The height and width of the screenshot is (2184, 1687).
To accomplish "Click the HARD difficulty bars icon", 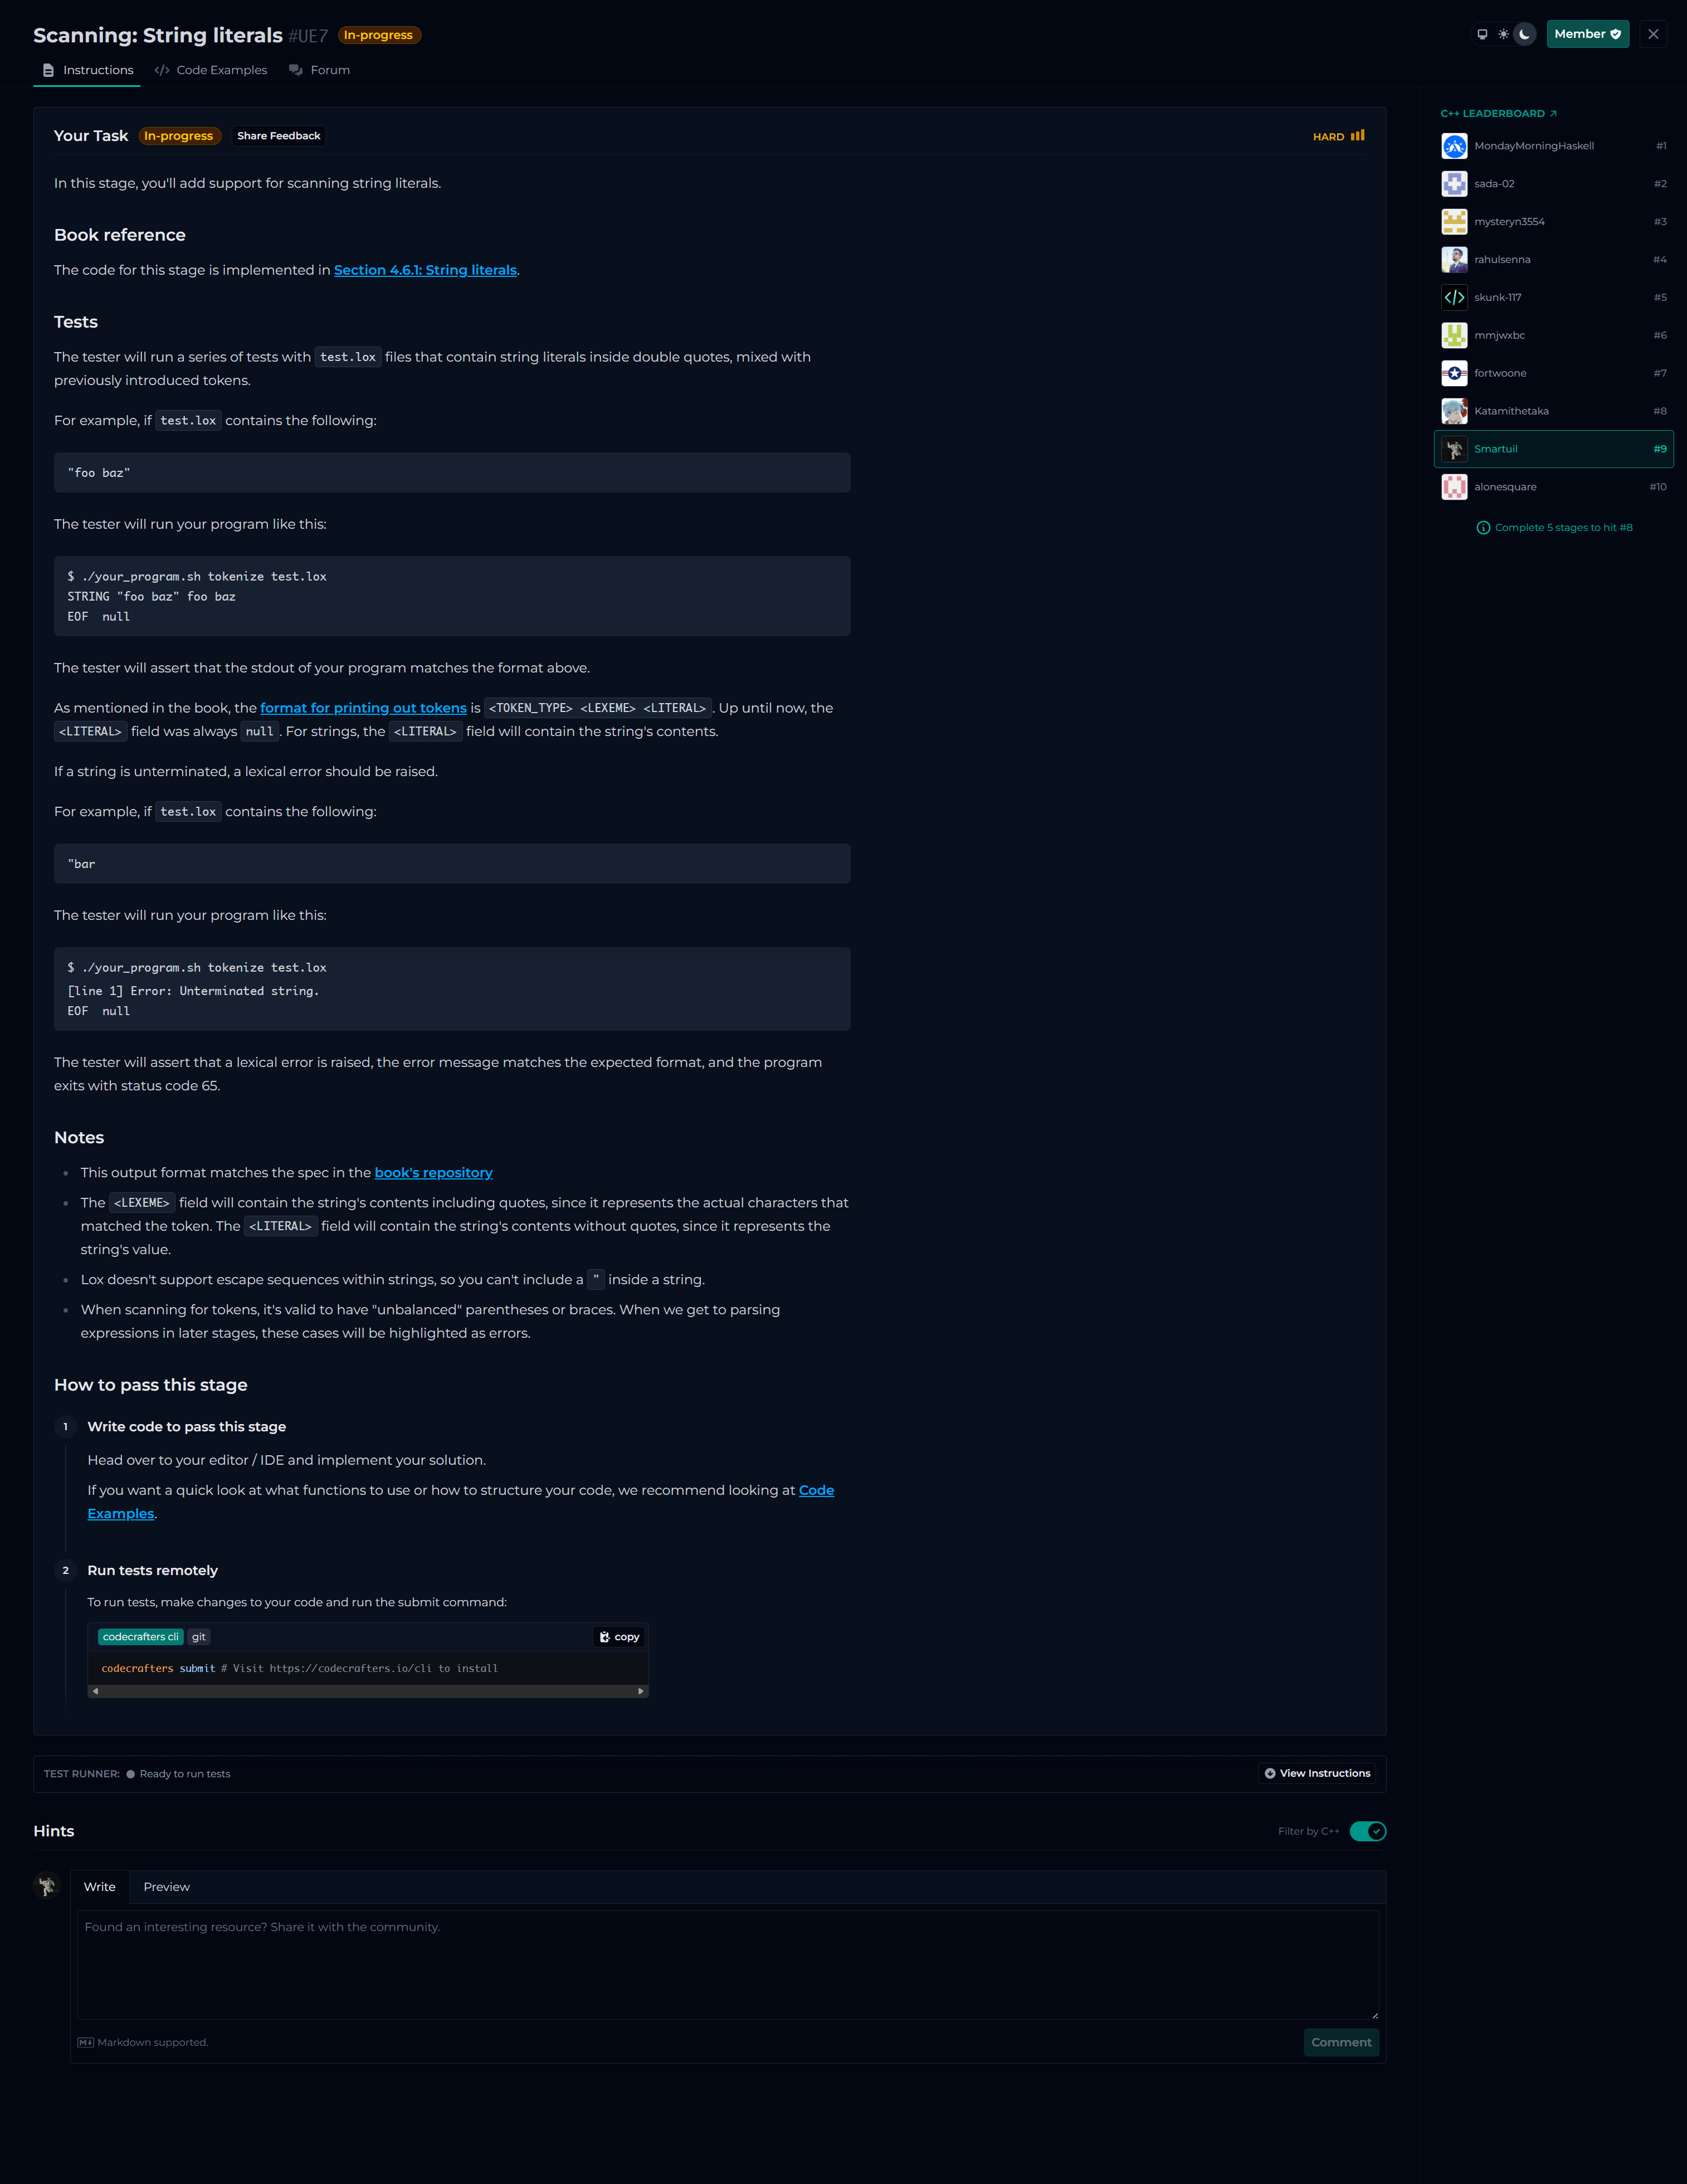I will [1357, 136].
